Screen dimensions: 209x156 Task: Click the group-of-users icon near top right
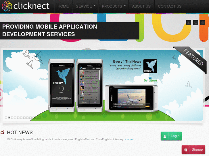(x=195, y=23)
